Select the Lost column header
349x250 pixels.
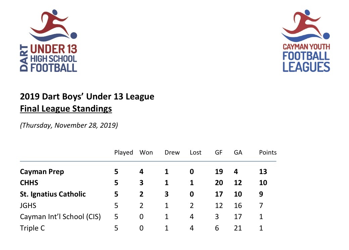pyautogui.click(x=195, y=153)
